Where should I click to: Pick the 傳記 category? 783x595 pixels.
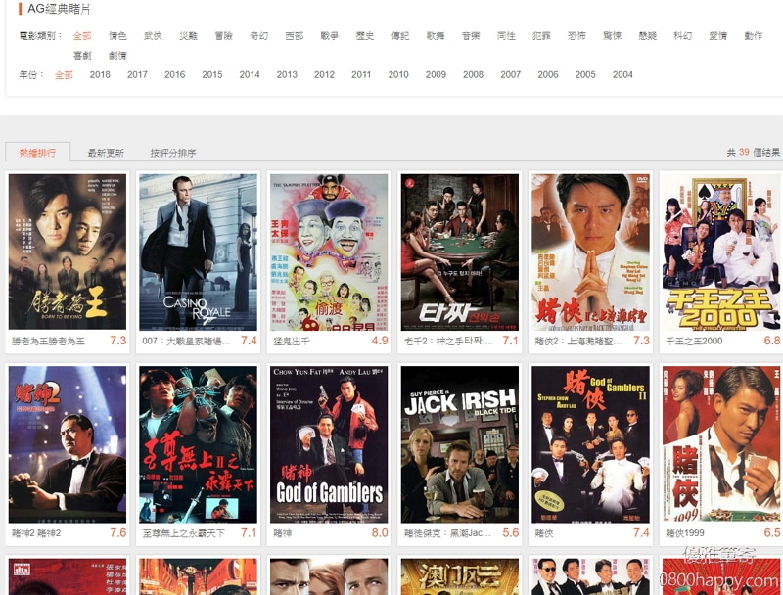[400, 36]
